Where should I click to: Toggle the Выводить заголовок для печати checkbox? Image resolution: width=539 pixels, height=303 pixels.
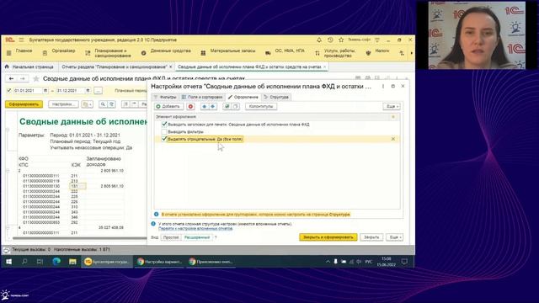coord(164,124)
